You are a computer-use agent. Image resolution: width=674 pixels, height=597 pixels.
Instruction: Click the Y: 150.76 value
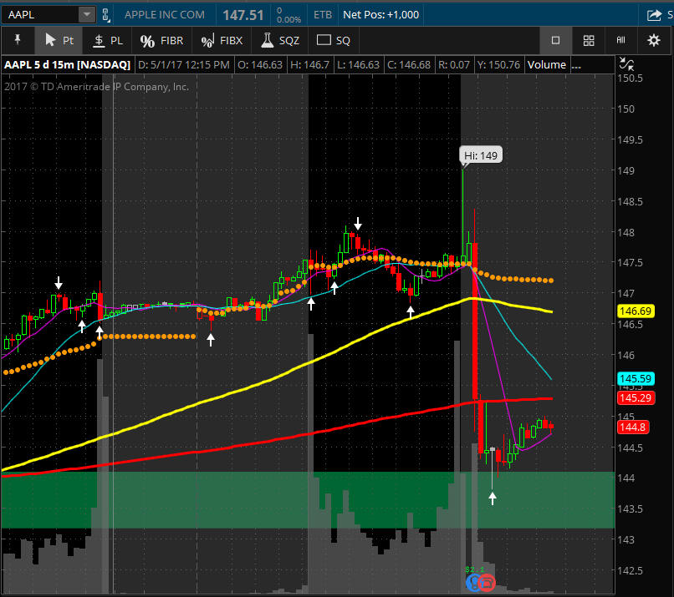[x=498, y=65]
